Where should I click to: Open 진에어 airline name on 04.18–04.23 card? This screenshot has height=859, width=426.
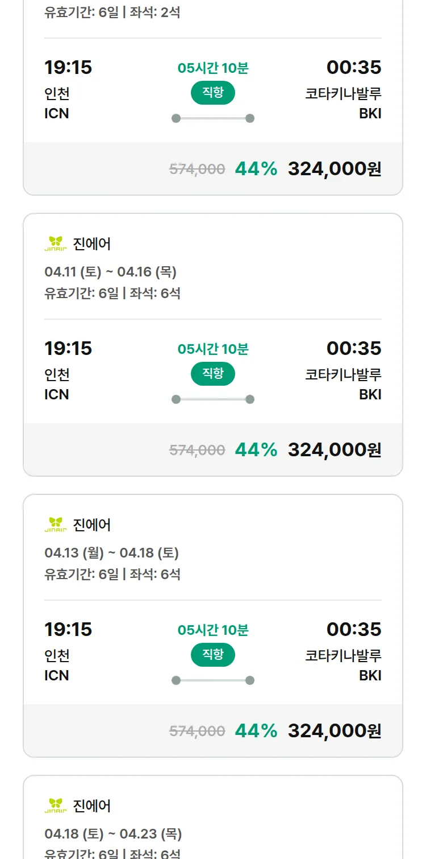tap(92, 806)
